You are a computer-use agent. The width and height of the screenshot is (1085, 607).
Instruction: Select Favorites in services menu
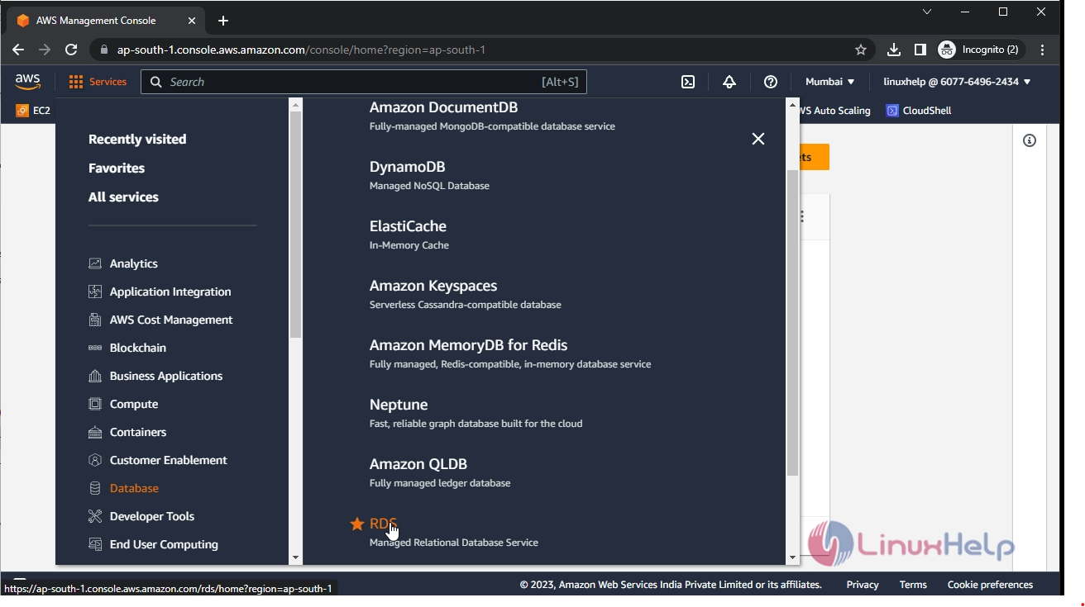(x=117, y=168)
